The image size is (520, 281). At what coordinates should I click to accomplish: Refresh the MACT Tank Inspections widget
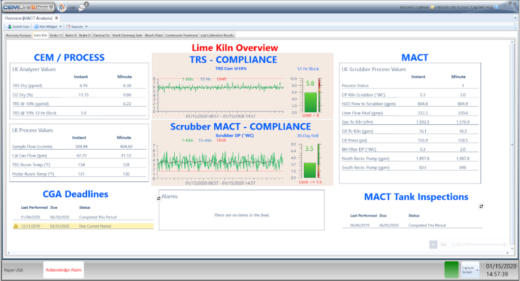coord(481,206)
